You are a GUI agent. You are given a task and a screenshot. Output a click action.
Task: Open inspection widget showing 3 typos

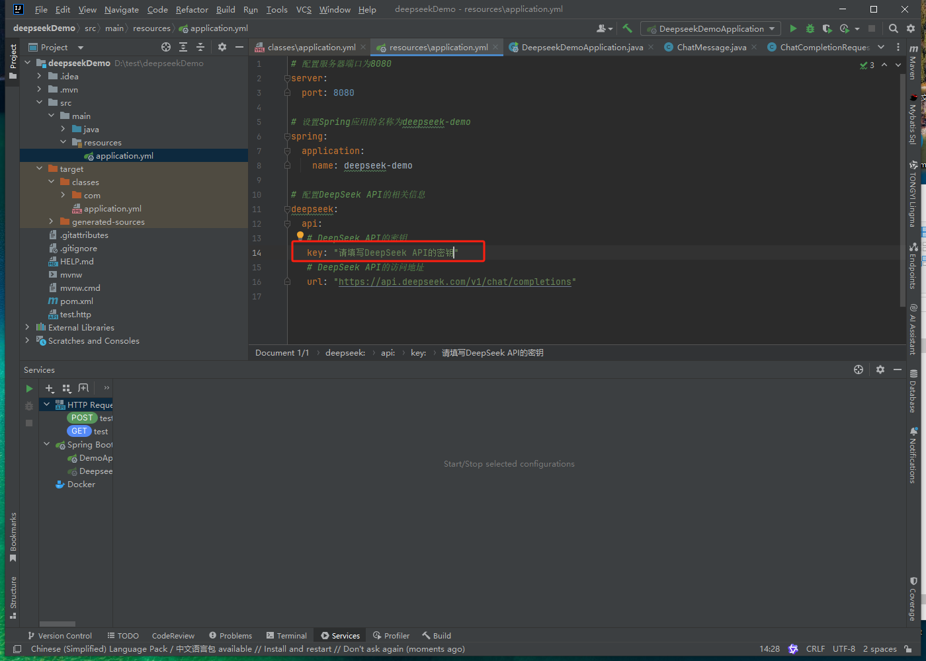tap(866, 65)
